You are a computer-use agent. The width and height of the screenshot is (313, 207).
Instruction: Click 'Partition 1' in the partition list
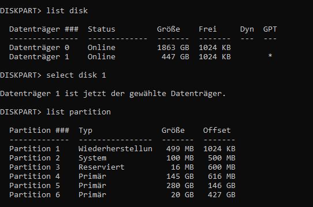[x=35, y=149]
